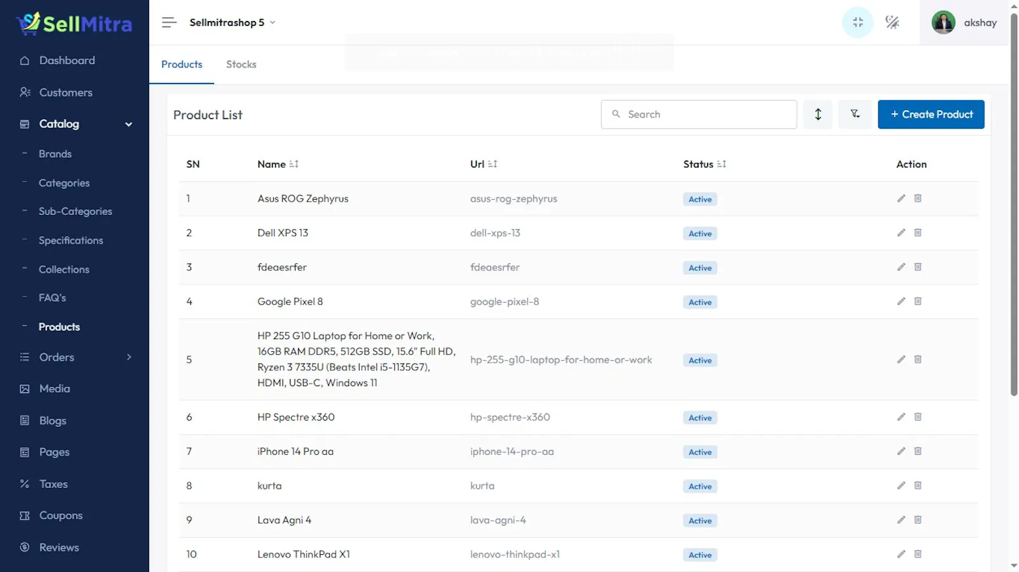Image resolution: width=1019 pixels, height=572 pixels.
Task: Edit the HP Spectre x360 product
Action: click(x=901, y=417)
